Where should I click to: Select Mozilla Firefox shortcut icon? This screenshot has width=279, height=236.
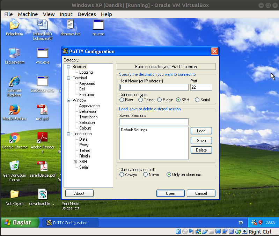pyautogui.click(x=14, y=109)
